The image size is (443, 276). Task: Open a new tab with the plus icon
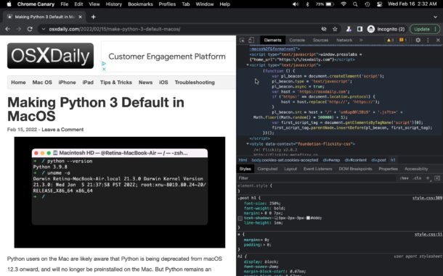click(93, 17)
